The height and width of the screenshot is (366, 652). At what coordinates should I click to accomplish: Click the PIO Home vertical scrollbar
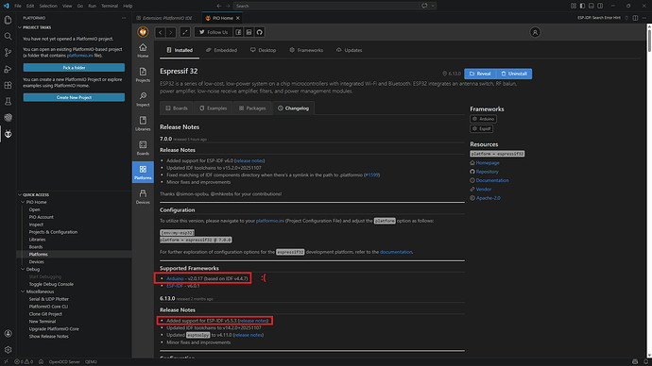coord(649,41)
